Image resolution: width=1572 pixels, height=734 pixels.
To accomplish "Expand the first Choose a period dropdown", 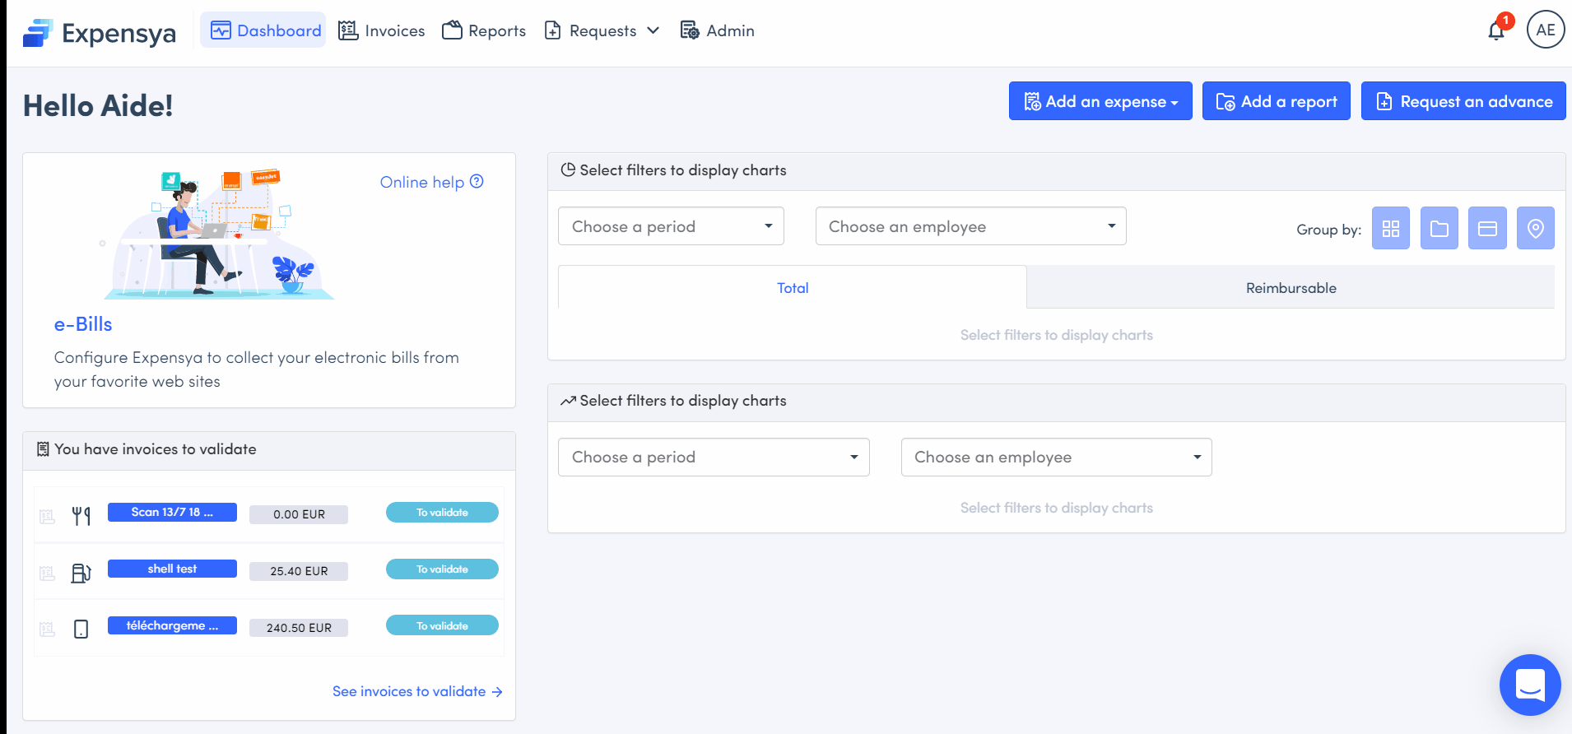I will pos(671,226).
